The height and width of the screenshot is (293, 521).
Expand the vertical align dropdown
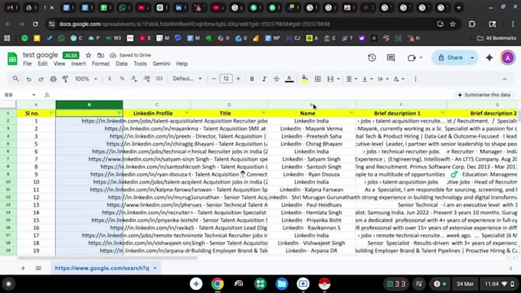click(x=372, y=79)
